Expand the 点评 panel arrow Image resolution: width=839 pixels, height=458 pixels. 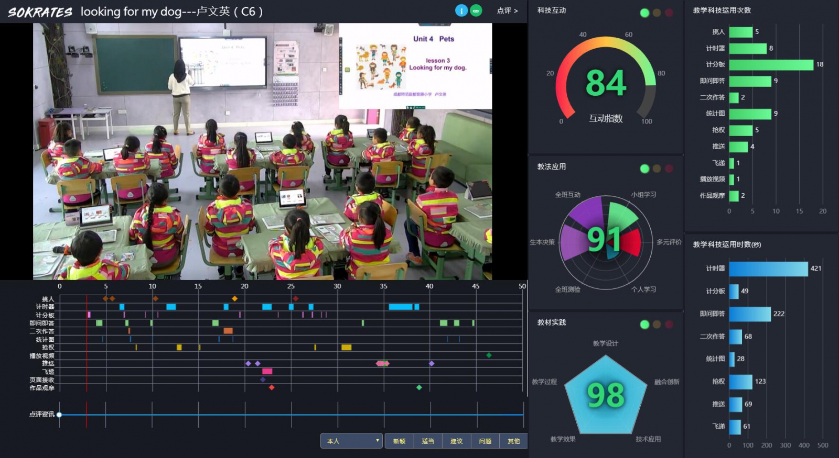click(507, 10)
